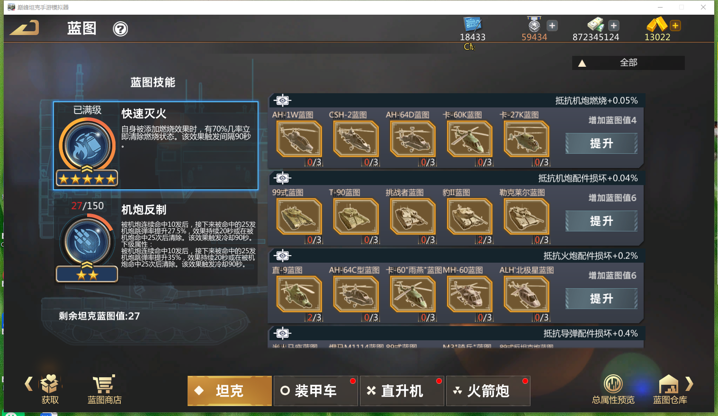The image size is (718, 416).
Task: Go to the next page with the right chevron
Action: tap(689, 383)
